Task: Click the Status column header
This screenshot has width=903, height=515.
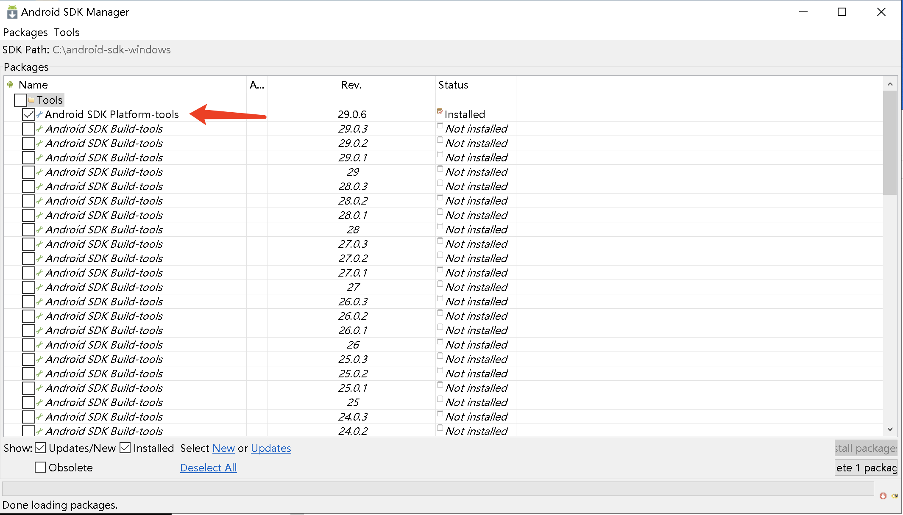Action: pyautogui.click(x=476, y=85)
